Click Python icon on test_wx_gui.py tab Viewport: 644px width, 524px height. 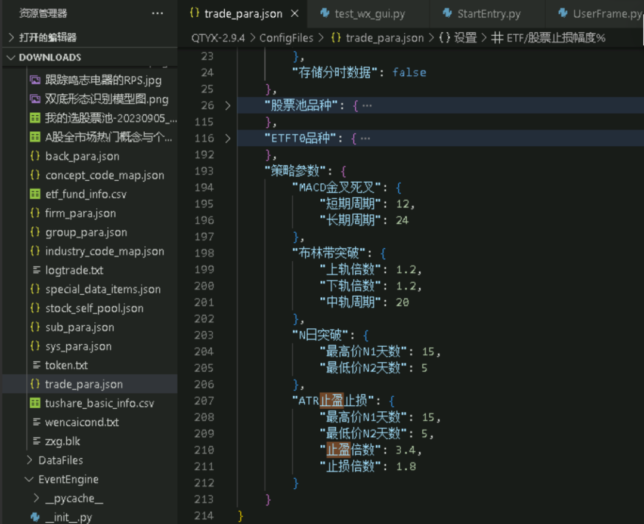point(325,13)
